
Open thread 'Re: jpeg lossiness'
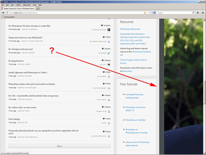(x=16, y=61)
